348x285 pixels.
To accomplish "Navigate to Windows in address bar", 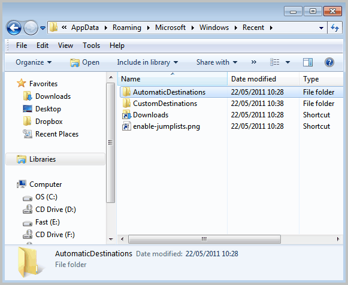I will click(214, 28).
